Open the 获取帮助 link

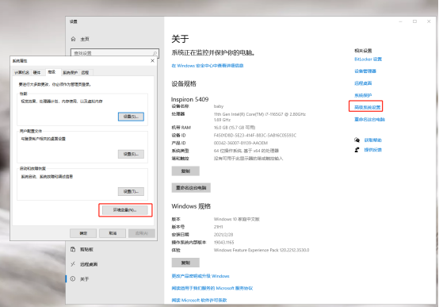point(373,140)
